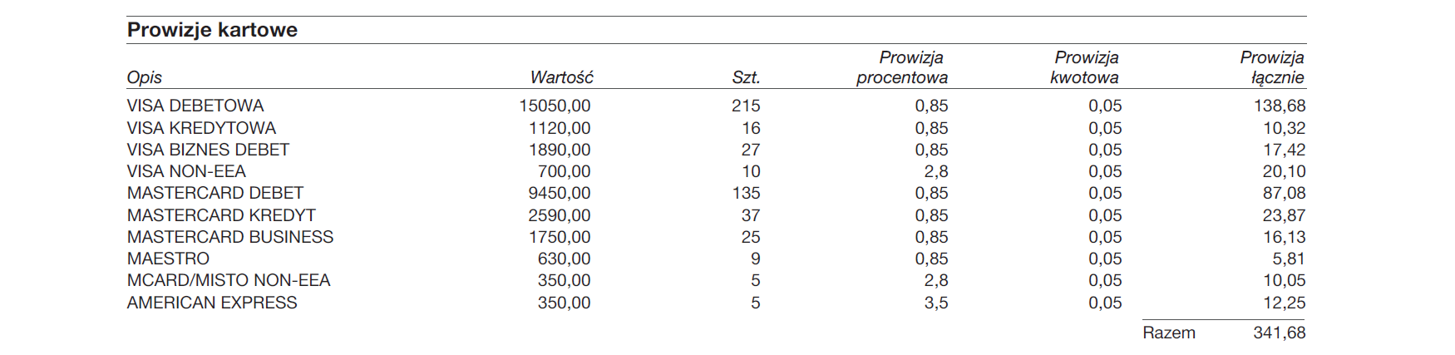This screenshot has height=355, width=1455.
Task: Select the AMERICAN EXPRESS row label
Action: pyautogui.click(x=212, y=303)
